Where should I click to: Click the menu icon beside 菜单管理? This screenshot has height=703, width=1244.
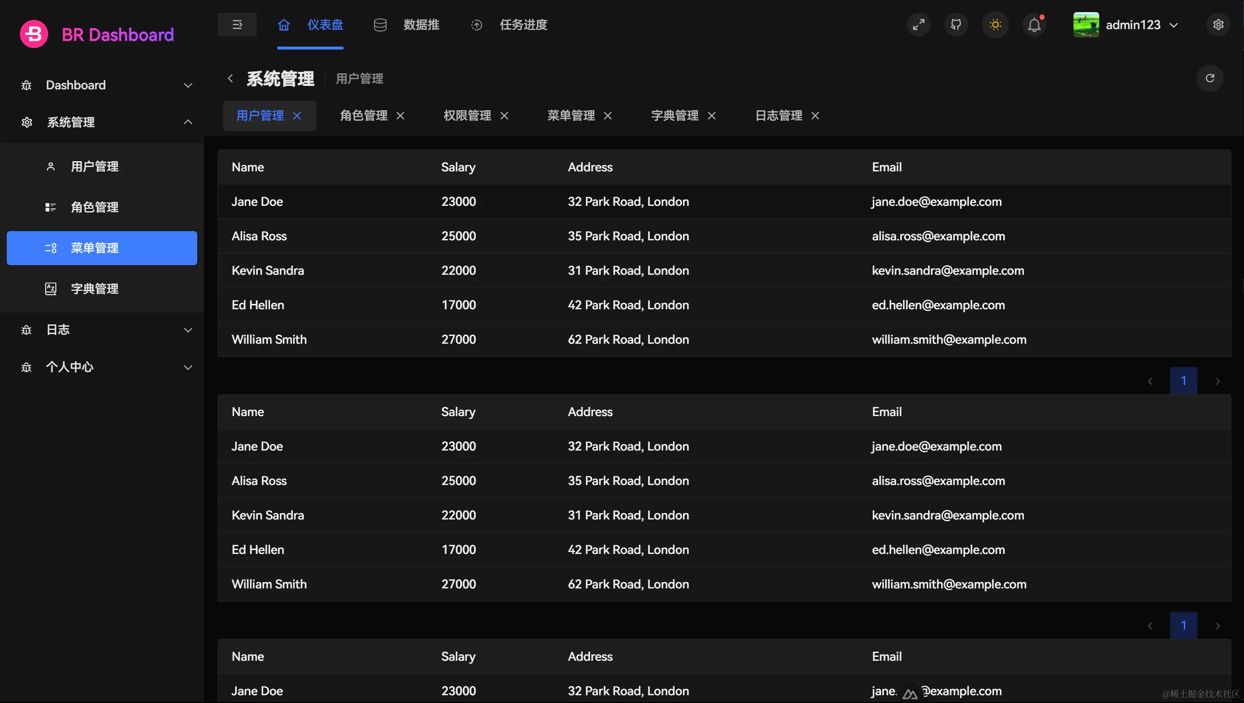click(51, 248)
